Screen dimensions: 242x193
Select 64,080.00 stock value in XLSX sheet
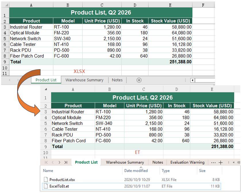[x=171, y=33]
